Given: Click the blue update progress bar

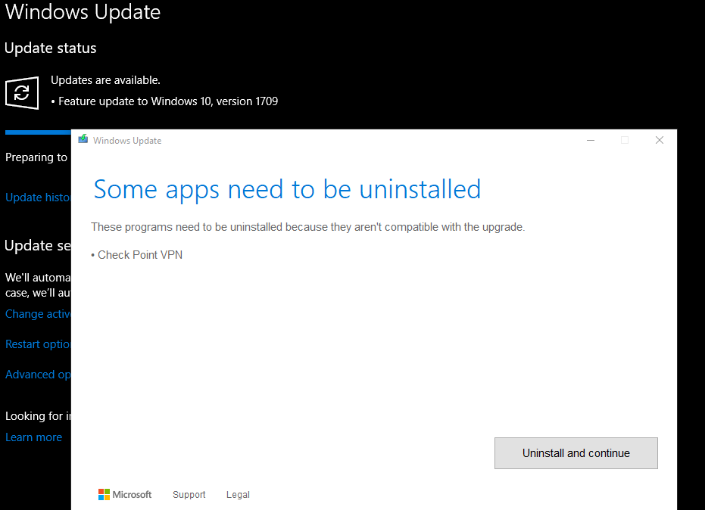Looking at the screenshot, I should click(38, 132).
